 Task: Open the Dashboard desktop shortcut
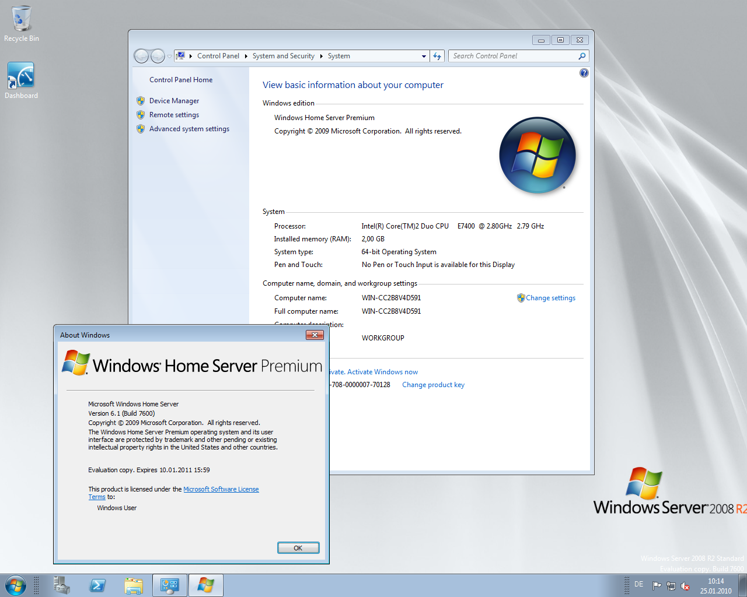(22, 80)
